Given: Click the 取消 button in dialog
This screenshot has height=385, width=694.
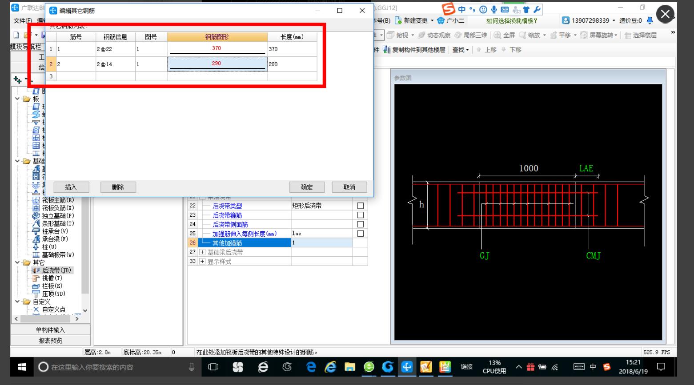Looking at the screenshot, I should click(x=349, y=187).
